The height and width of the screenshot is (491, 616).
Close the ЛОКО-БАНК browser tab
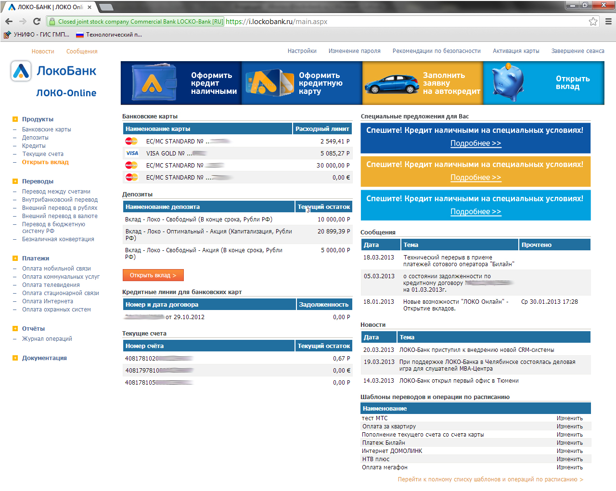pos(90,7)
